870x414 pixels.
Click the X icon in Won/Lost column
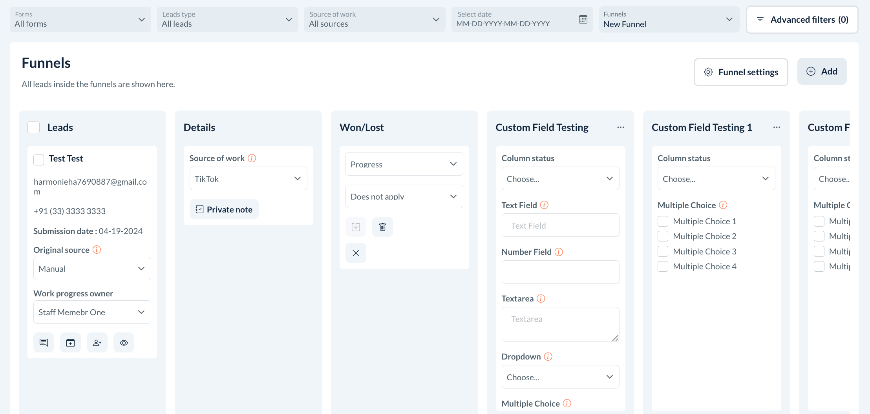[356, 253]
